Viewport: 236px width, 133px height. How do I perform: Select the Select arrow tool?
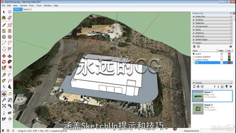(x=4, y=12)
